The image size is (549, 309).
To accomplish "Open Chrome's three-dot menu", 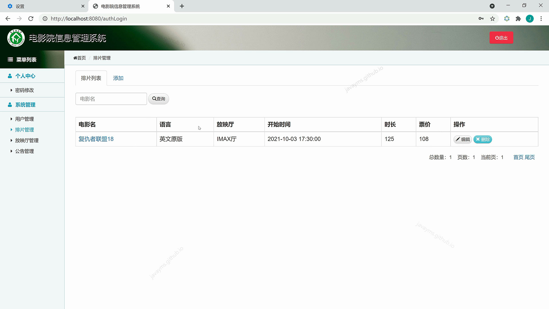I will point(541,19).
